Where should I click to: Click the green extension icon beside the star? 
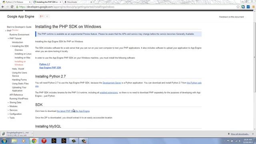point(243,7)
